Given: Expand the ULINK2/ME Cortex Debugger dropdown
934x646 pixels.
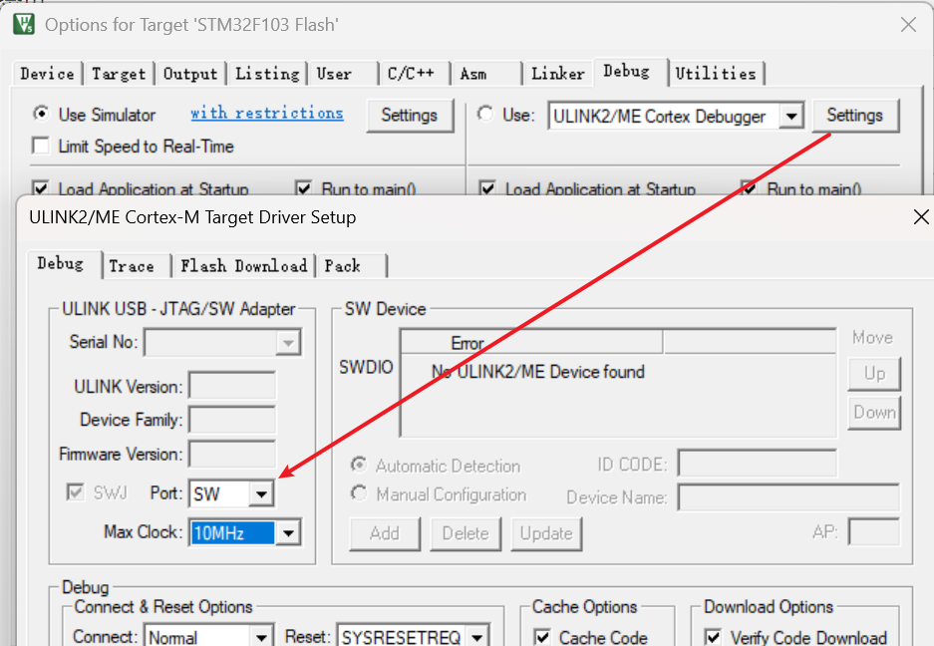Looking at the screenshot, I should 791,117.
